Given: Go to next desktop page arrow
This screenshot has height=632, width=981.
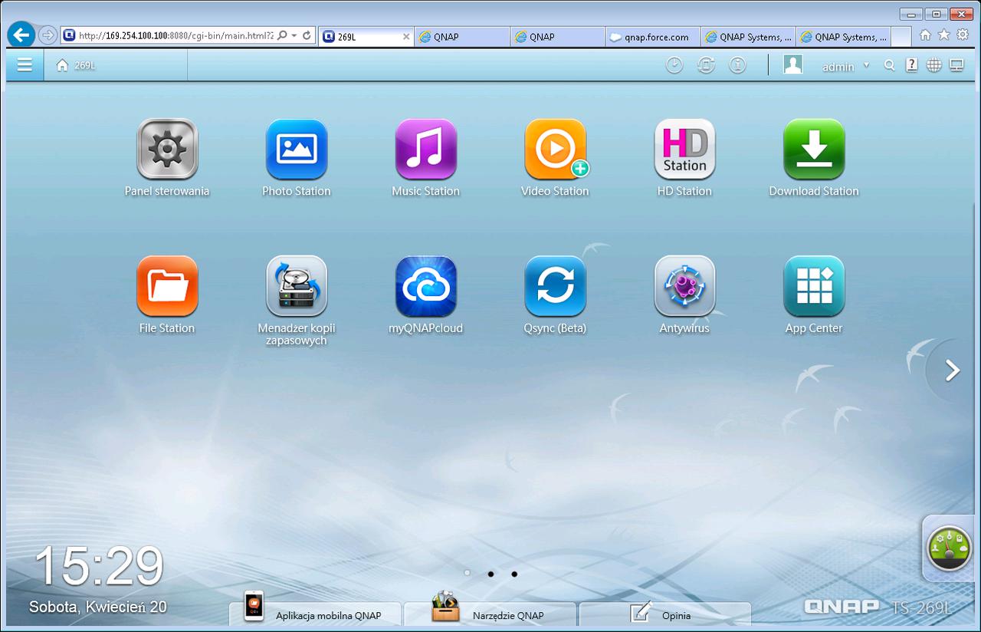Looking at the screenshot, I should [x=952, y=371].
